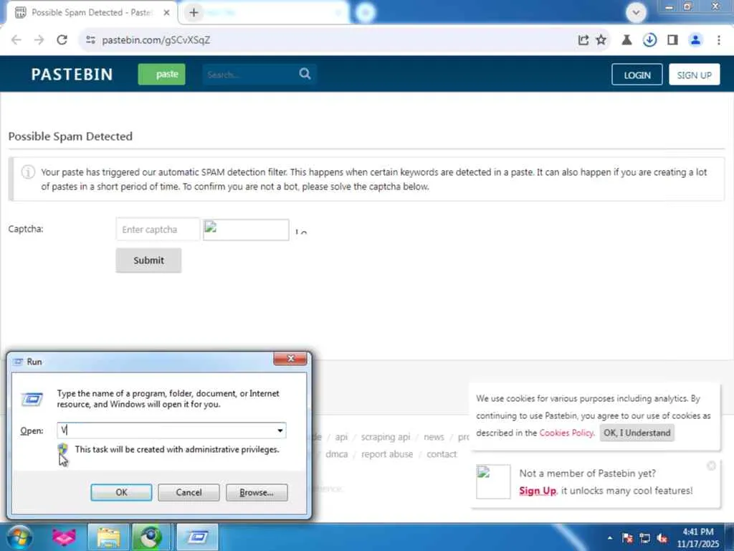Click the broken captcha image
This screenshot has width=734, height=551.
246,230
